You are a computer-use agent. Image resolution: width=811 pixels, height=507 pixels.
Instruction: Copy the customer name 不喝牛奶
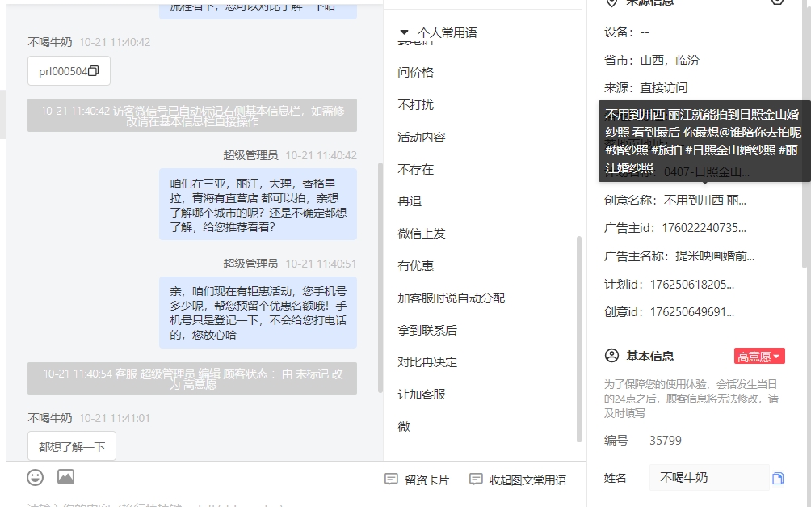point(778,478)
